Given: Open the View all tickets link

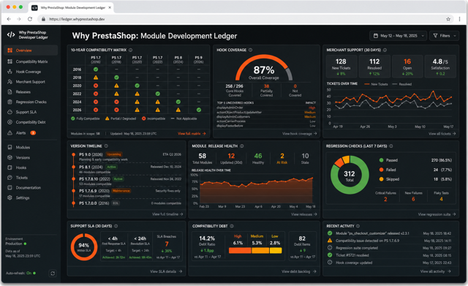Looking at the screenshot, I should [x=442, y=133].
